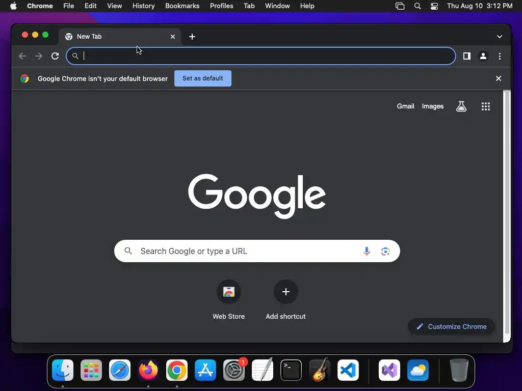Open Customize Chrome panel
Viewport: 522px width, 391px height.
tap(451, 326)
